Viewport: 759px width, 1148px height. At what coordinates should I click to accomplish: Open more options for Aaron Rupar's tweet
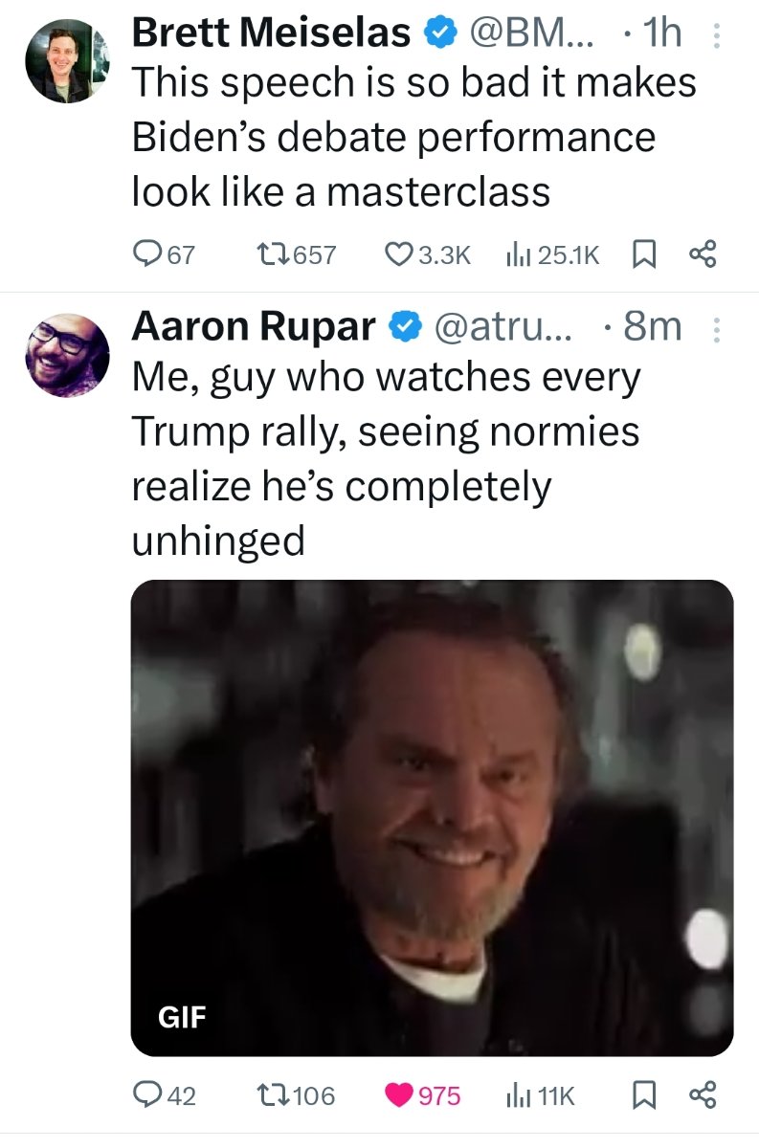714,329
